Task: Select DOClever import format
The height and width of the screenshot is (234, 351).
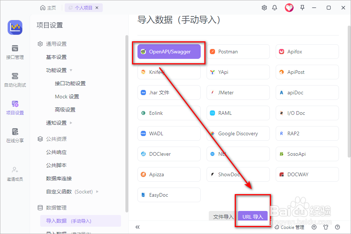Action: coord(169,154)
